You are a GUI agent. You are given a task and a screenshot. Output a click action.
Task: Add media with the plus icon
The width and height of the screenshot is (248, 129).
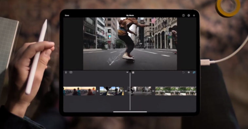[x=194, y=15]
